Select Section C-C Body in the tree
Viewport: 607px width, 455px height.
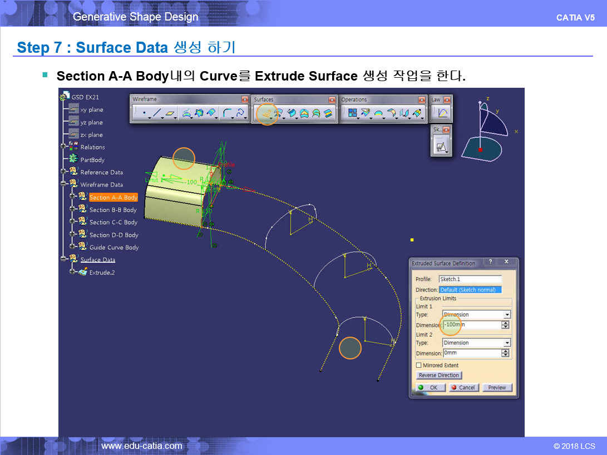pyautogui.click(x=113, y=222)
